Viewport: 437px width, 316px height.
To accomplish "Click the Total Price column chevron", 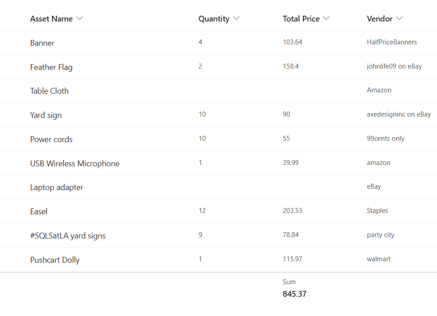I will tap(327, 18).
